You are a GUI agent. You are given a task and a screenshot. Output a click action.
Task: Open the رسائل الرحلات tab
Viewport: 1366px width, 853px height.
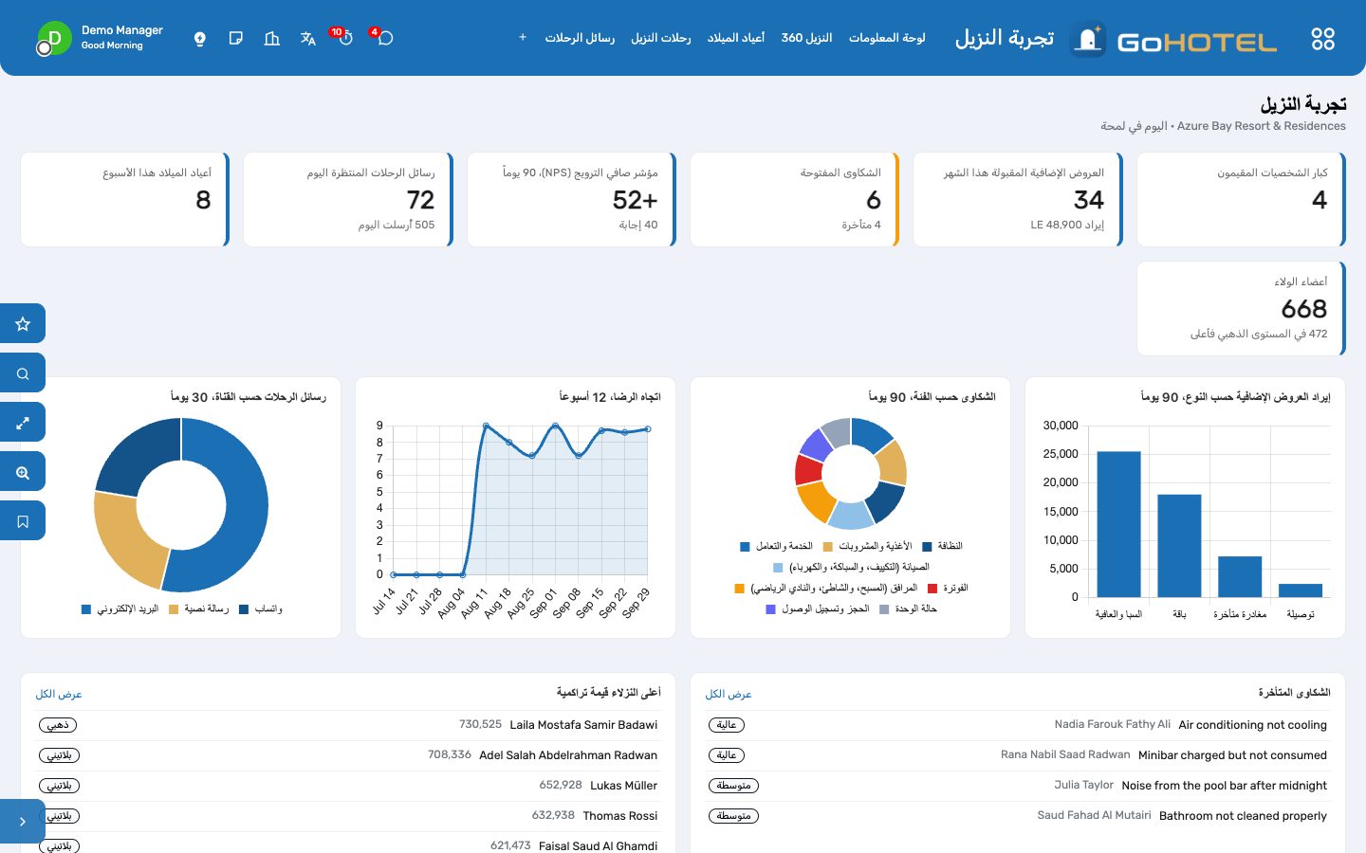tap(580, 38)
